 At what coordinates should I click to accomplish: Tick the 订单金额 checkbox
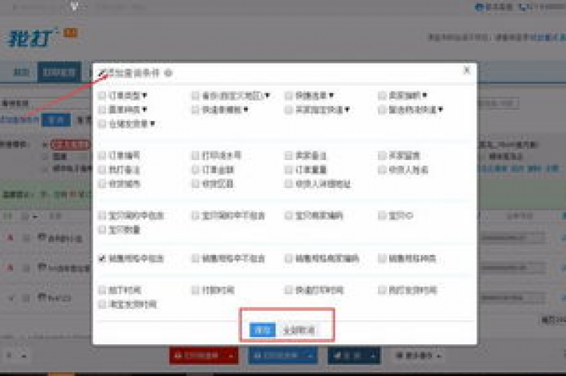pos(195,170)
